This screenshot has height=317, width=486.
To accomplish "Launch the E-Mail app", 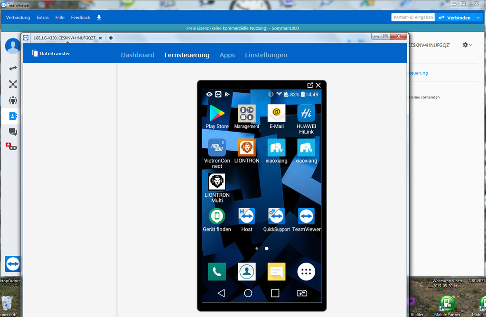I will pyautogui.click(x=277, y=116).
